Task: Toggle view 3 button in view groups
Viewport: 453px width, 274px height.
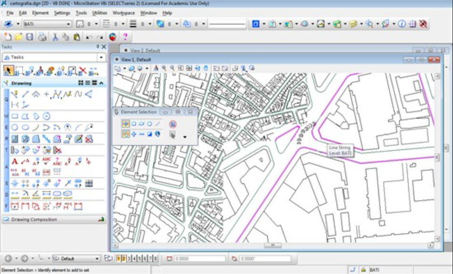Action: click(129, 258)
